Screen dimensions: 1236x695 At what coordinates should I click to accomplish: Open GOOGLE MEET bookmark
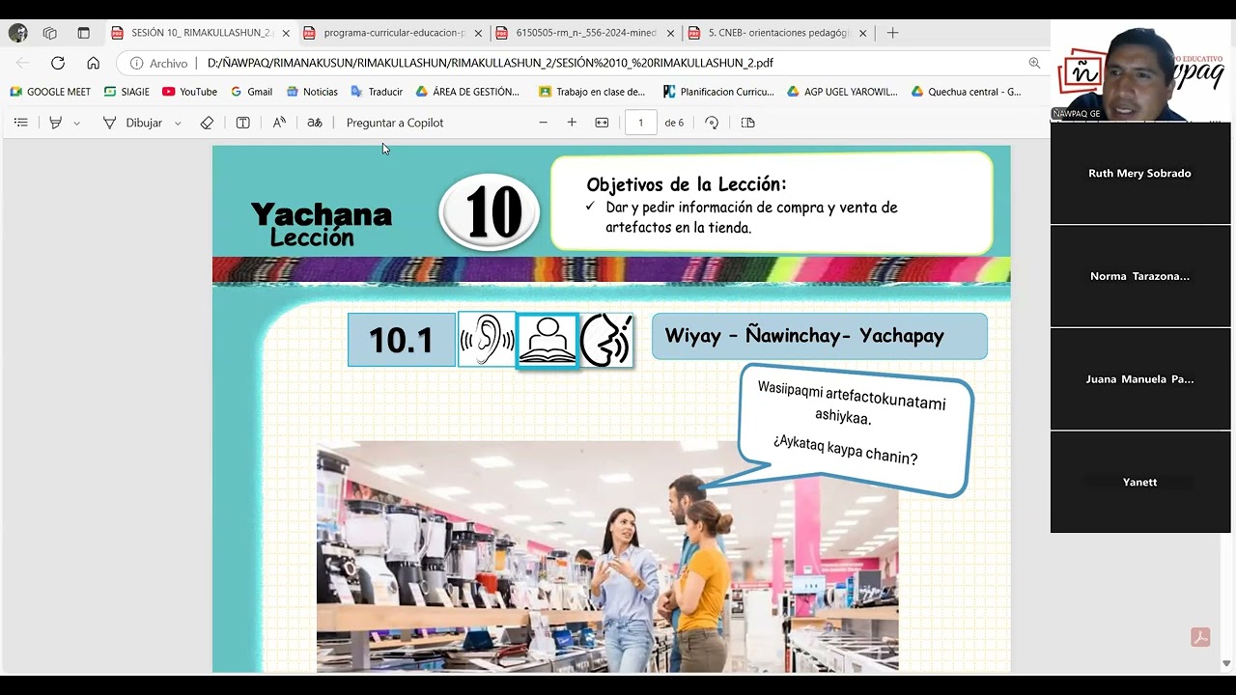tap(50, 92)
